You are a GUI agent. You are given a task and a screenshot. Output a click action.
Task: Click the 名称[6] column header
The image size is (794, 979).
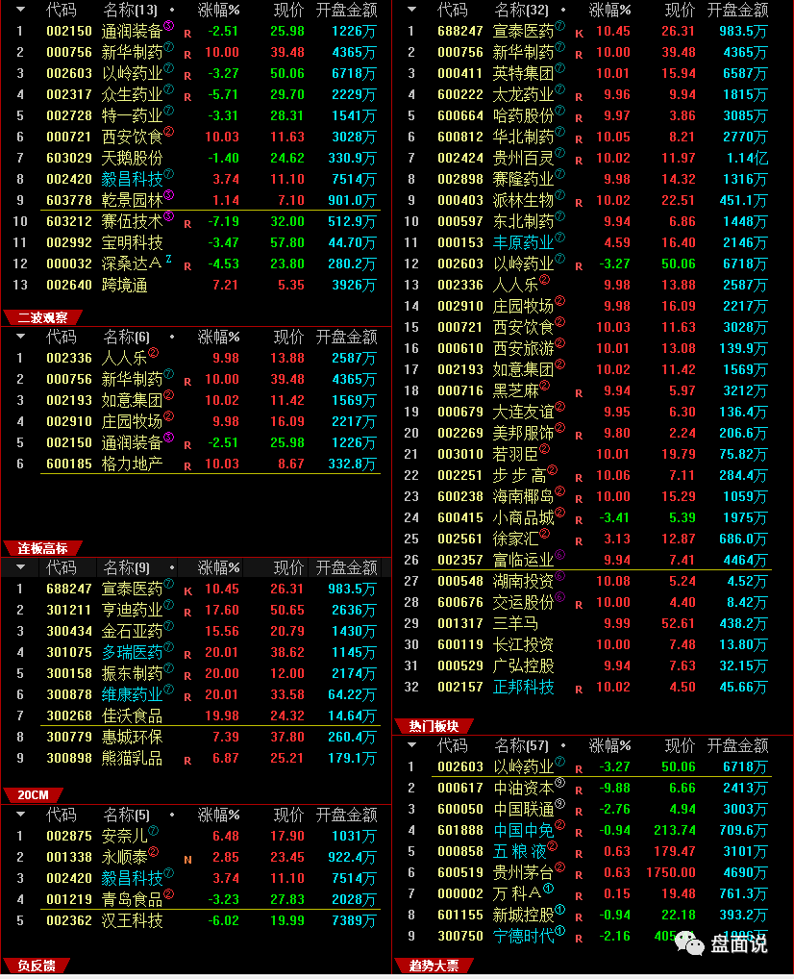point(126,338)
